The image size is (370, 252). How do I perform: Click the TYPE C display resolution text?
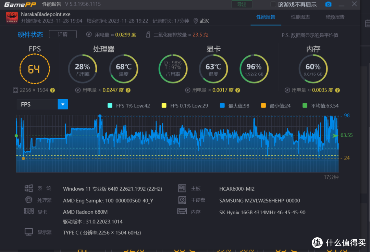(x=102, y=233)
